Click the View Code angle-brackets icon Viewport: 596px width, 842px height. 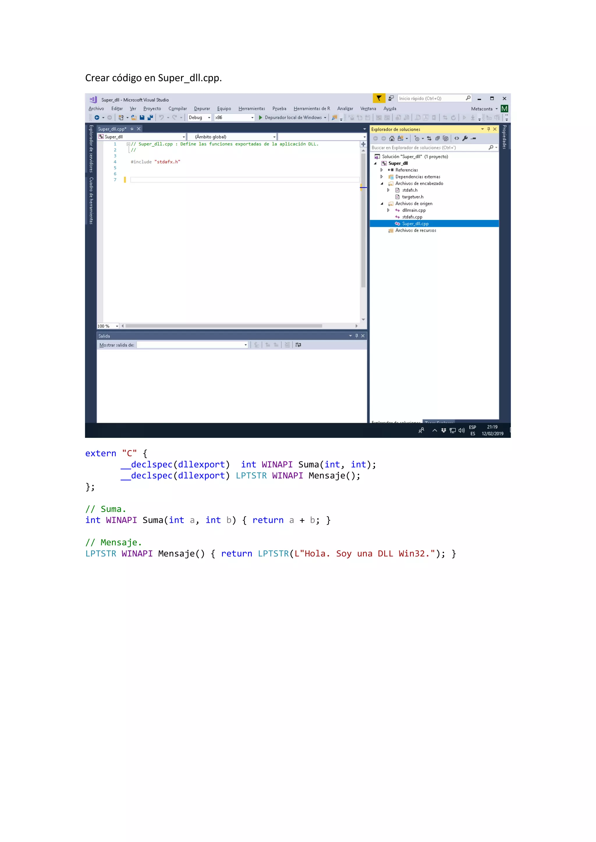point(457,138)
